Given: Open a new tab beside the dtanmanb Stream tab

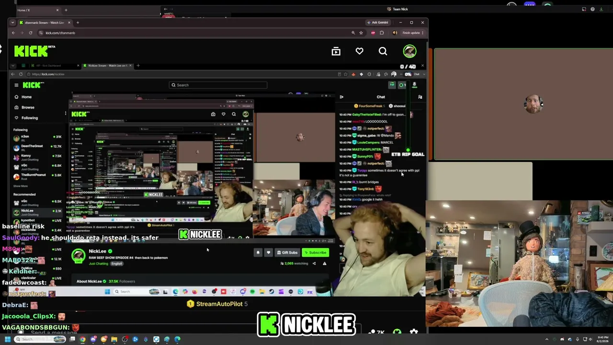Looking at the screenshot, I should coord(78,23).
